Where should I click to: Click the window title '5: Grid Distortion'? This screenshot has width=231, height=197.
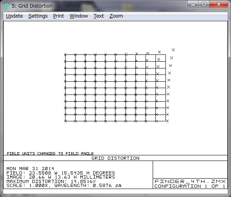tap(32, 6)
